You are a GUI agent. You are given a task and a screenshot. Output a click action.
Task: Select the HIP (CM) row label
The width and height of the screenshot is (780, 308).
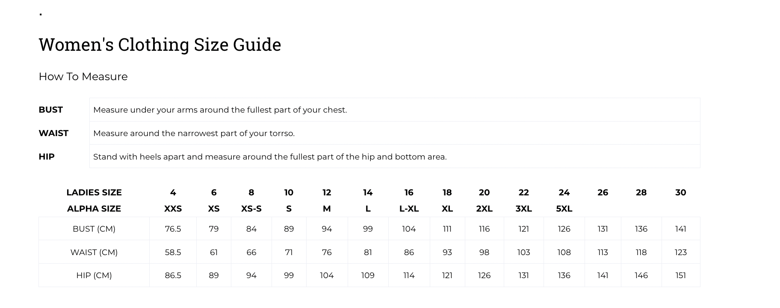pyautogui.click(x=94, y=276)
